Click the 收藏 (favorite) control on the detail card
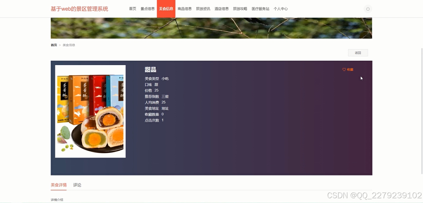 coord(348,69)
